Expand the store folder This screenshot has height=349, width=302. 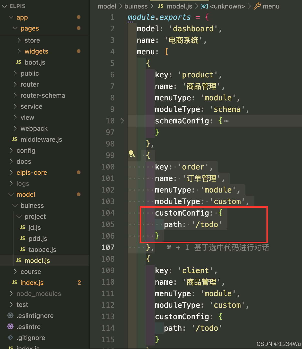(x=19, y=40)
